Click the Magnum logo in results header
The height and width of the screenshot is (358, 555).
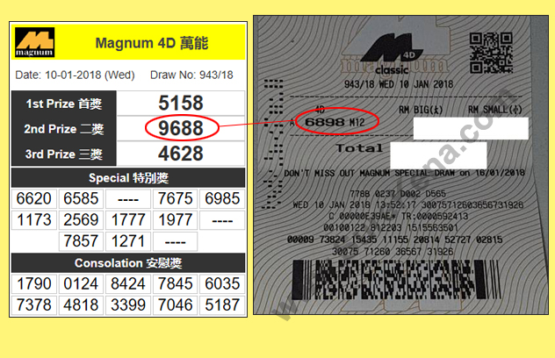(35, 42)
